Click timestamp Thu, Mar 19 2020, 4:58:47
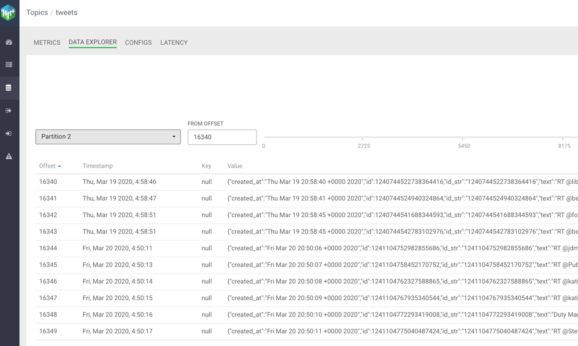578x346 pixels. [x=119, y=198]
